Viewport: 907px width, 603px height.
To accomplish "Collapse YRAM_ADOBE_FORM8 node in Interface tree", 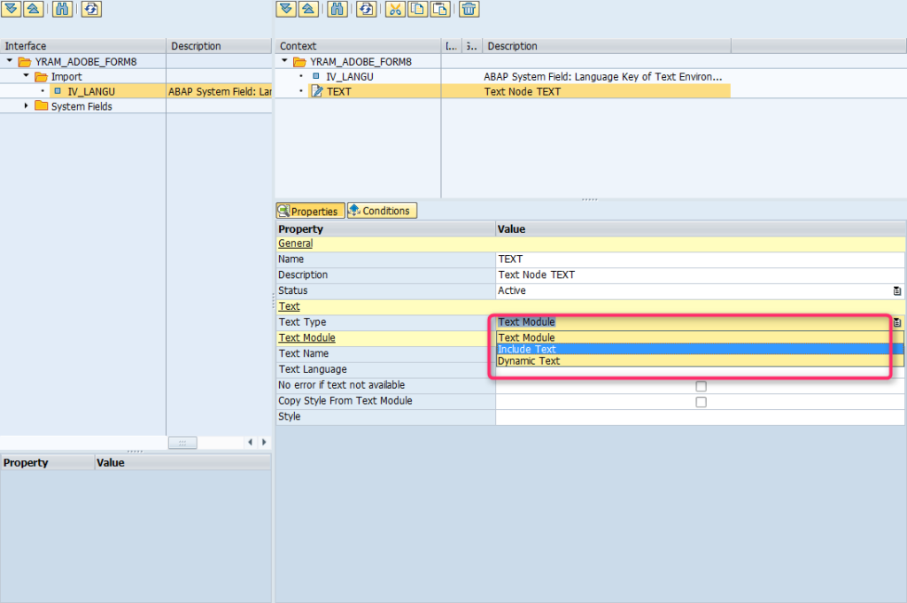I will tap(9, 61).
